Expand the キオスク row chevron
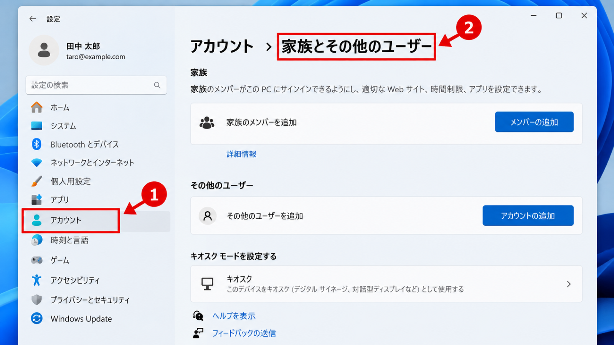Screen dimensions: 614x345 pos(569,284)
